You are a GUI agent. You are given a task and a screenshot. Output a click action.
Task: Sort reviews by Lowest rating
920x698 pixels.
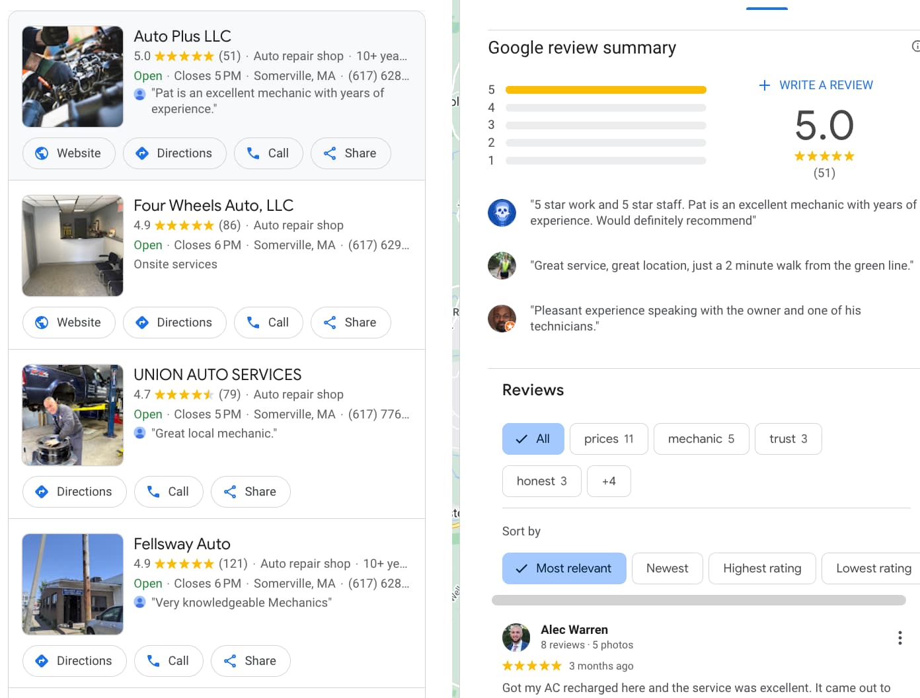click(x=872, y=568)
